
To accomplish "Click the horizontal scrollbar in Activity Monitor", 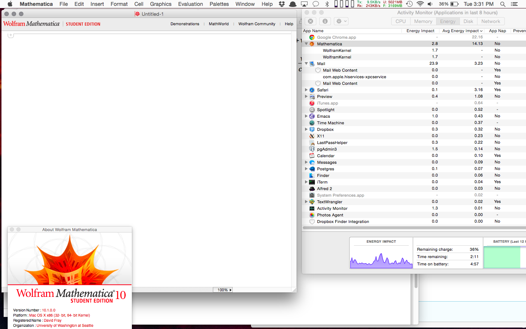I will click(414, 228).
